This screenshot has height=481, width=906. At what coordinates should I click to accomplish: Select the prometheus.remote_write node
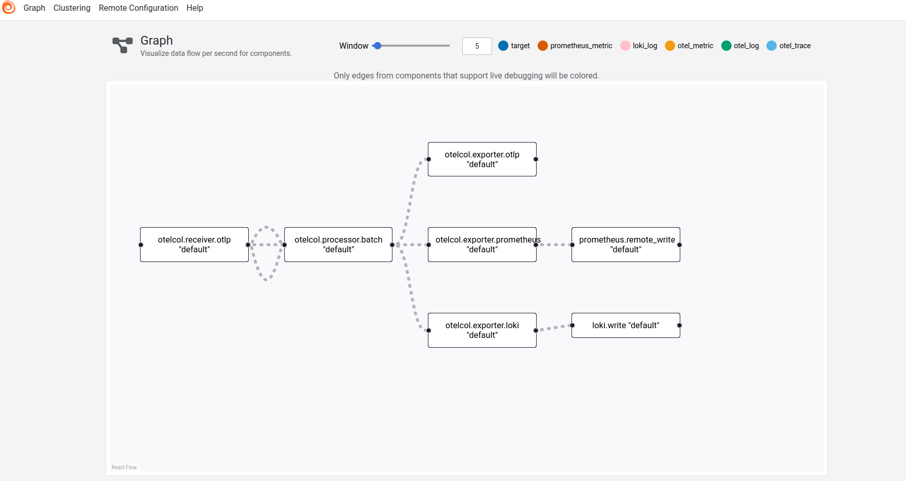(x=625, y=245)
